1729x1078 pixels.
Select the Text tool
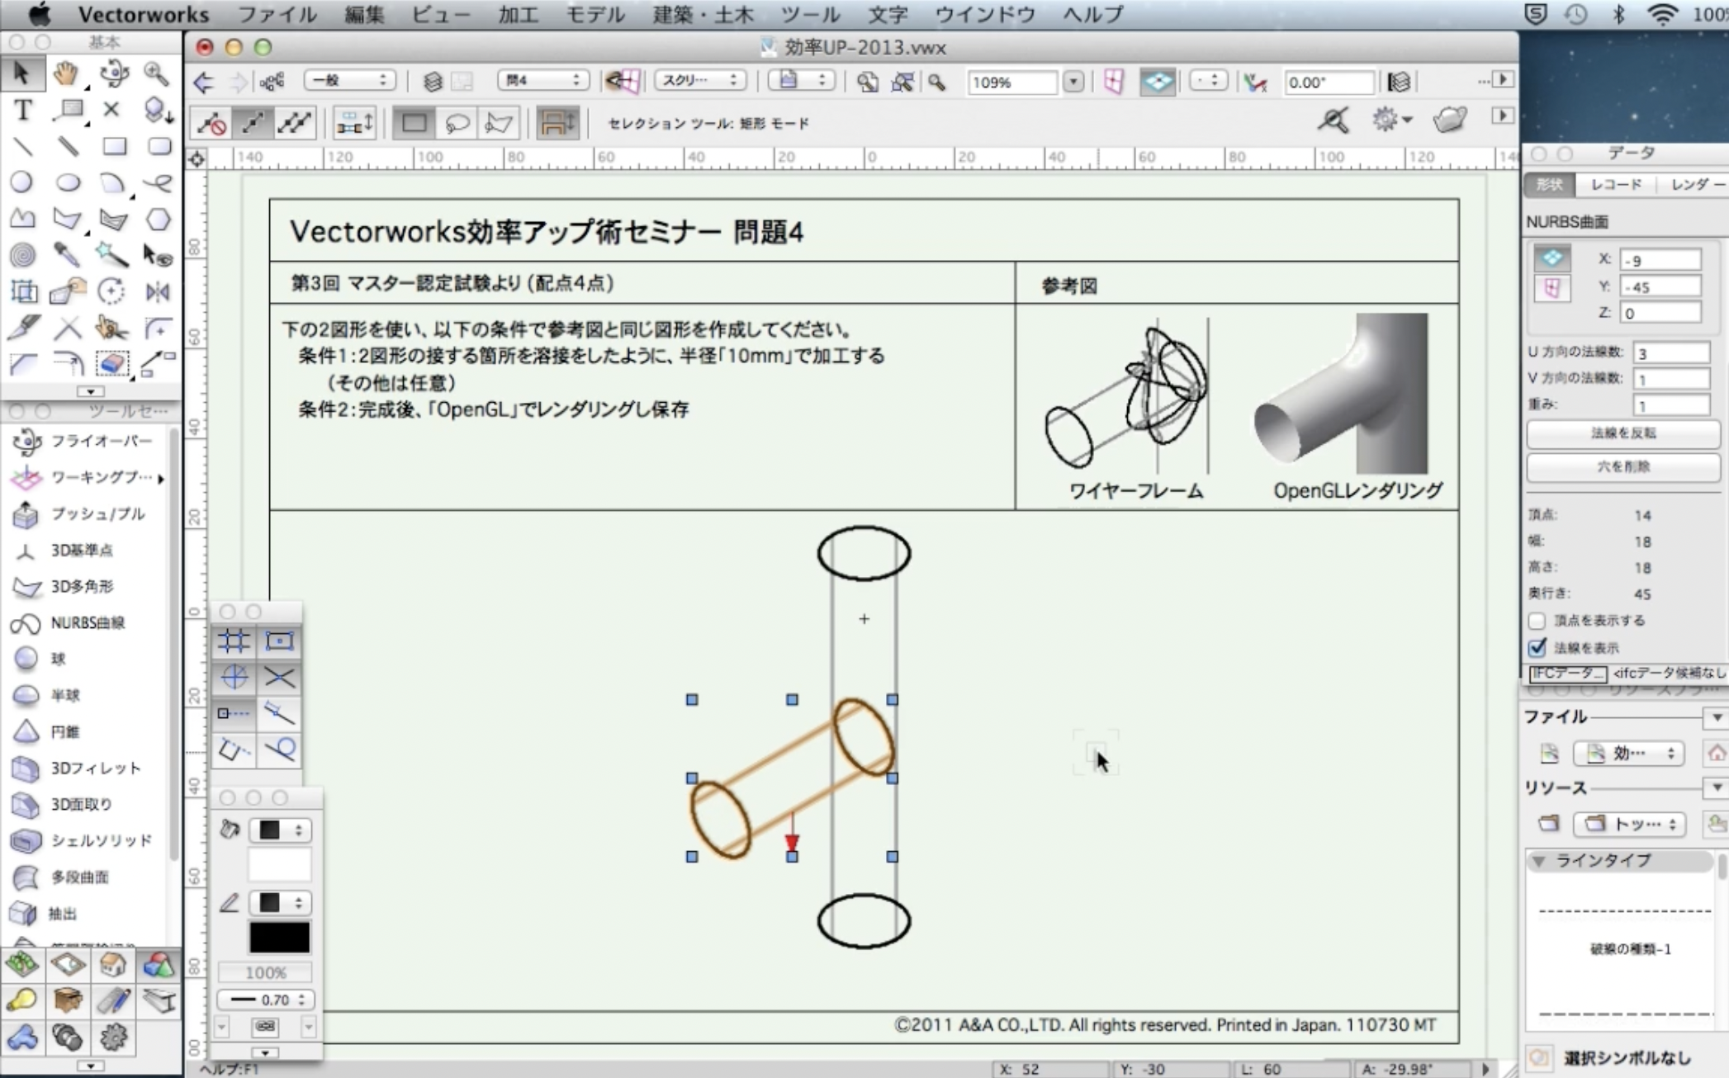click(22, 110)
